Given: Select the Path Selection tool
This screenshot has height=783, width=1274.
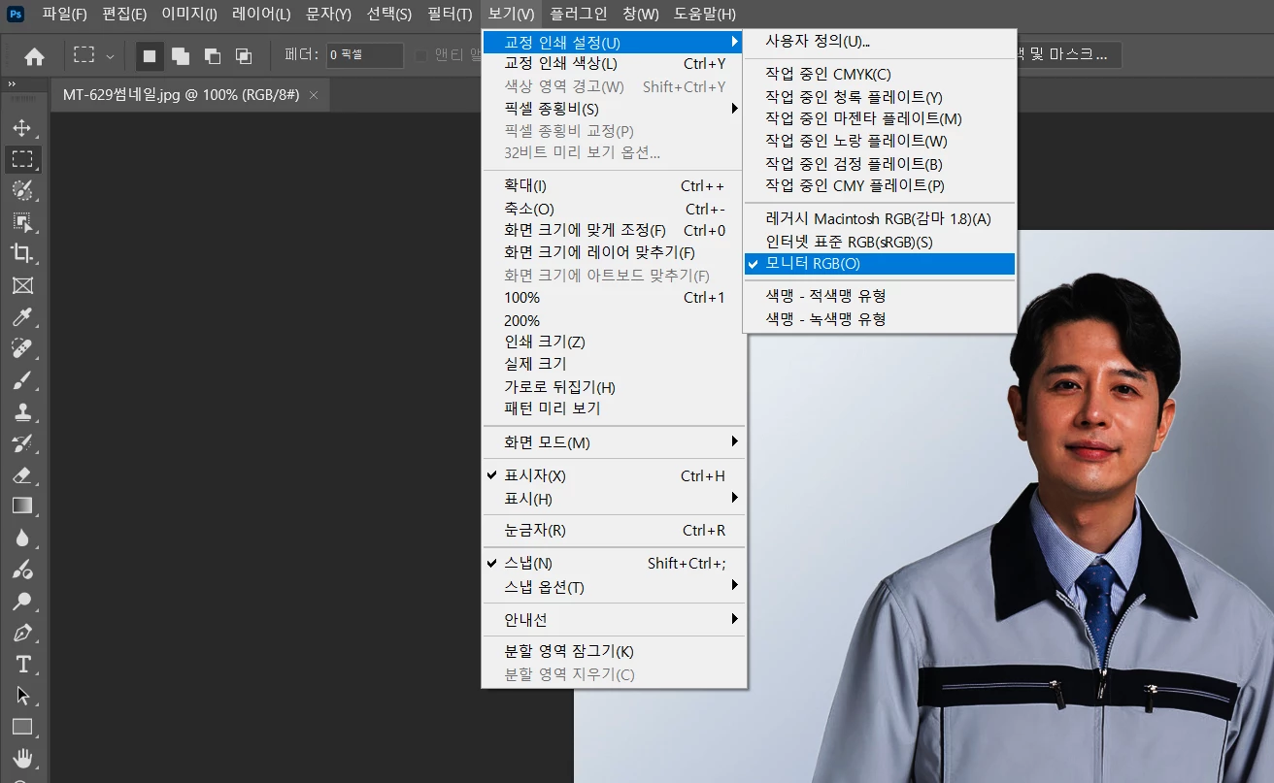Looking at the screenshot, I should [22, 696].
